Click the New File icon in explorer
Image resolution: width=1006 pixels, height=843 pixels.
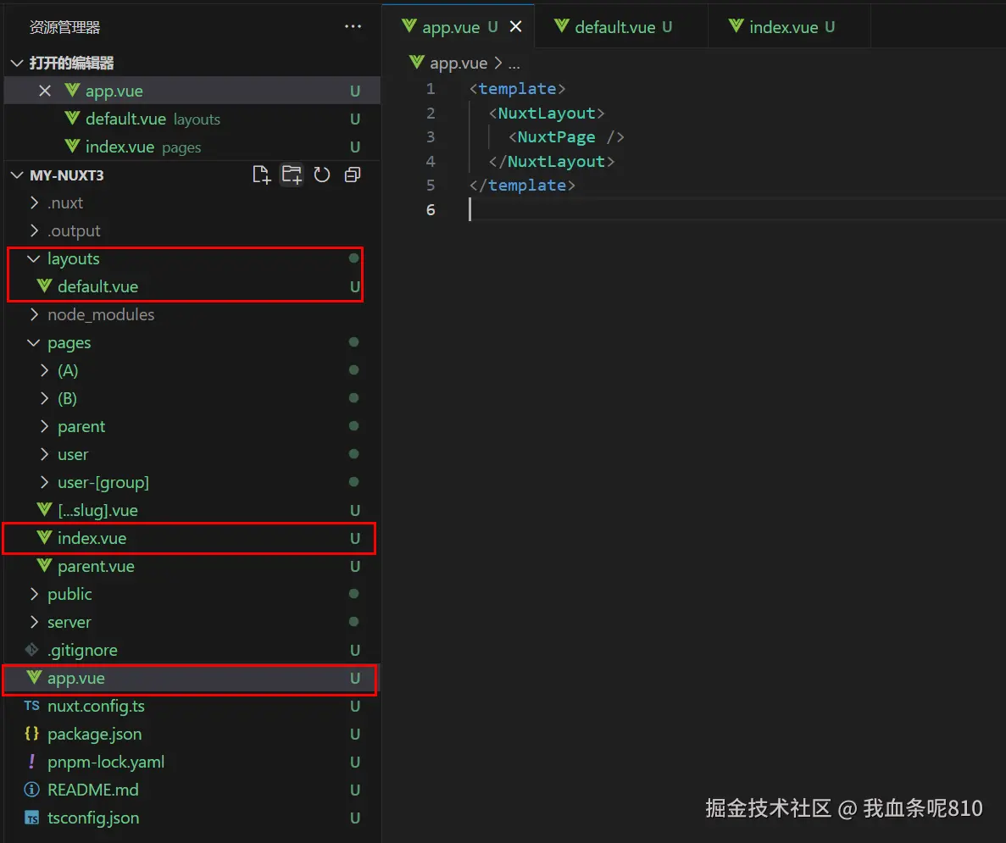tap(261, 175)
